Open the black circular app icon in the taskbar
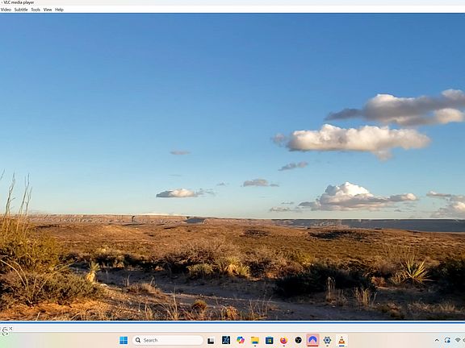 [x=299, y=340]
